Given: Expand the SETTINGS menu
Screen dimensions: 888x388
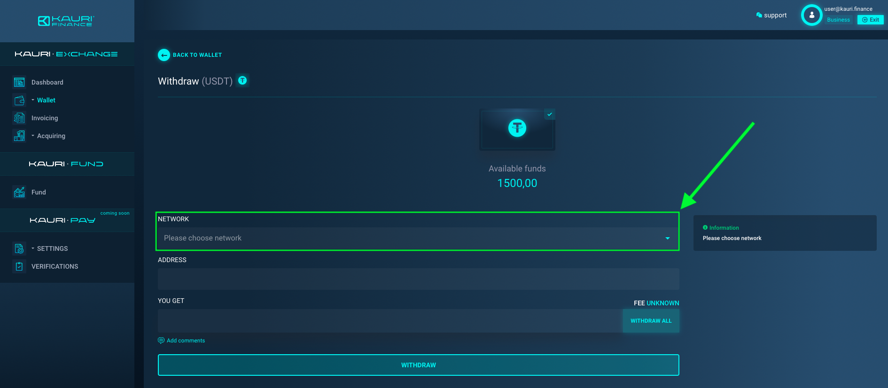Looking at the screenshot, I should point(52,248).
